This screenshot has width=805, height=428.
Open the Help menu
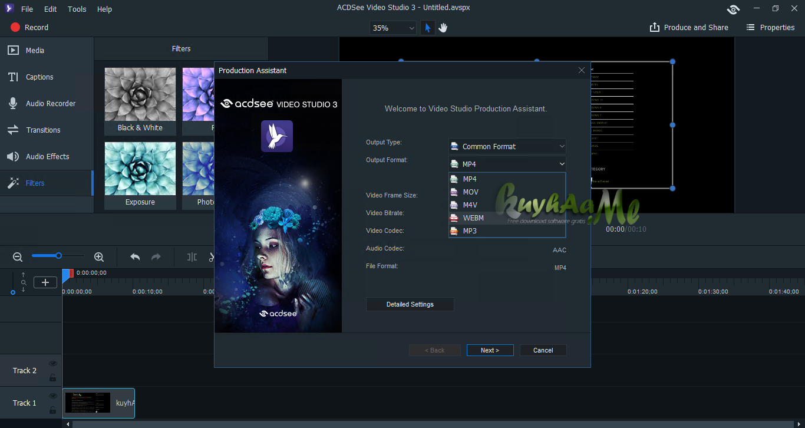click(104, 9)
